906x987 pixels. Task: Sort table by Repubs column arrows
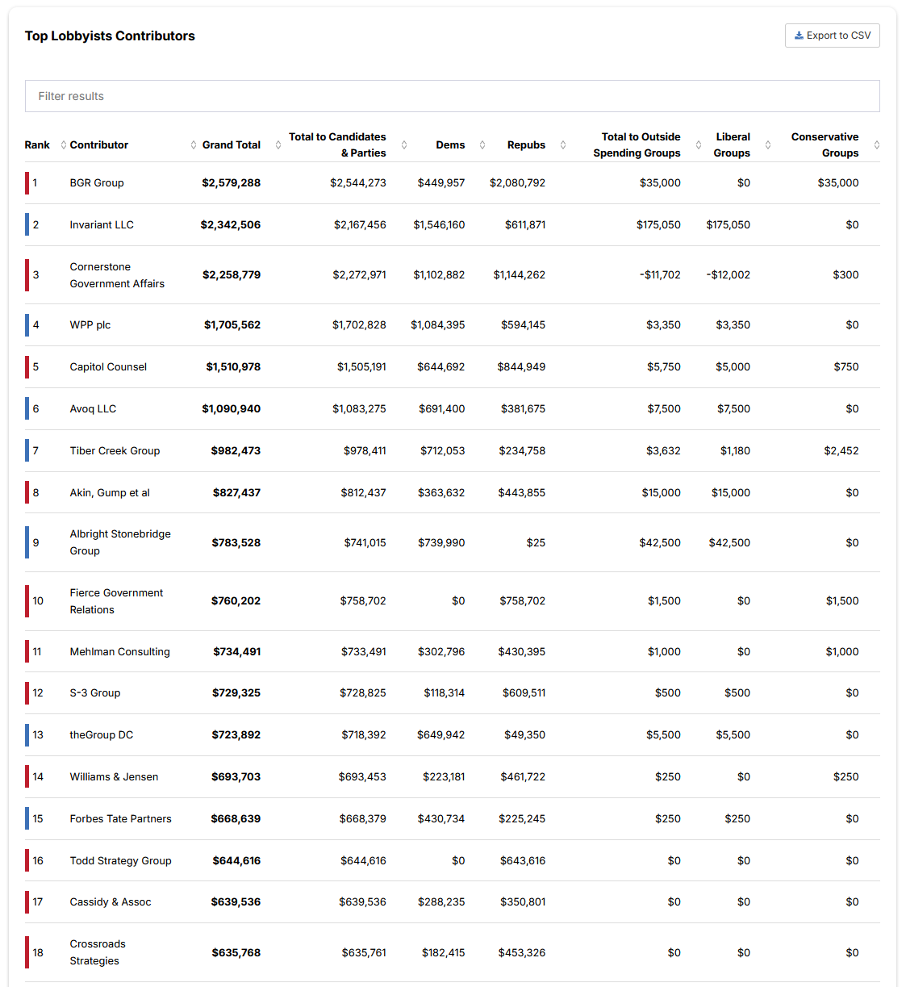[563, 145]
